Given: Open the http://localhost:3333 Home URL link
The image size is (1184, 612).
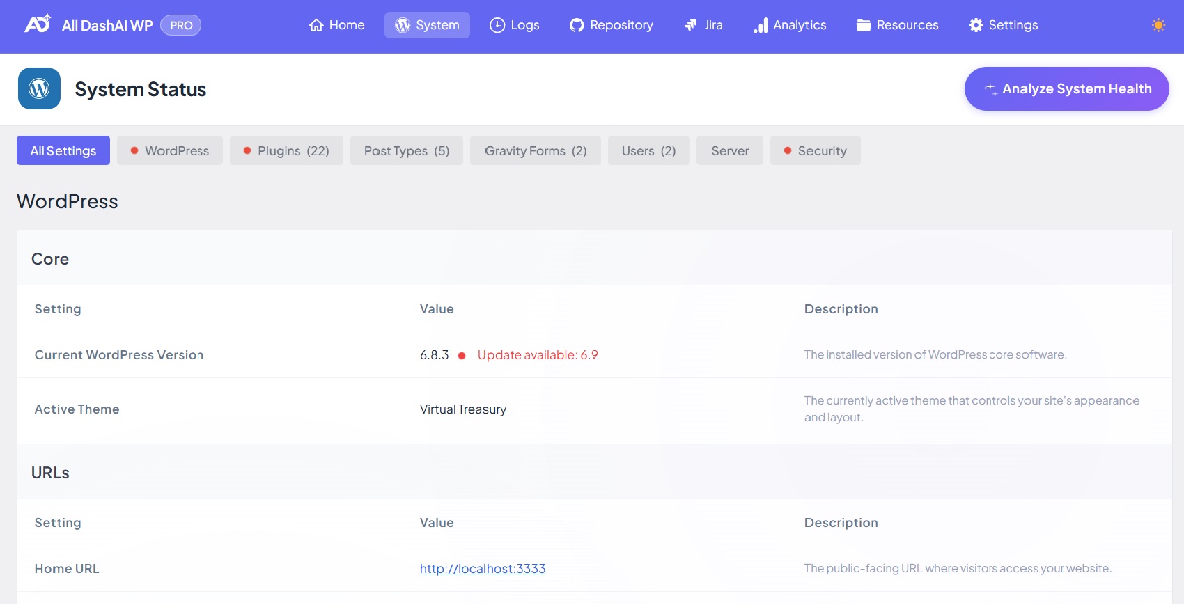Looking at the screenshot, I should tap(483, 569).
